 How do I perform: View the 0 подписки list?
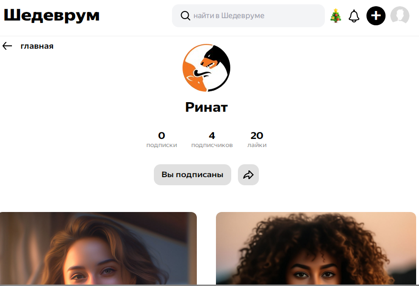(x=161, y=140)
